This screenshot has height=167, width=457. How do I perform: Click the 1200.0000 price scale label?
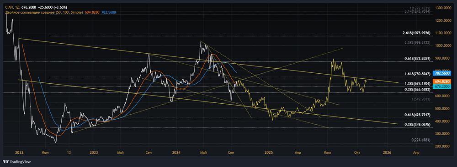pyautogui.click(x=443, y=20)
